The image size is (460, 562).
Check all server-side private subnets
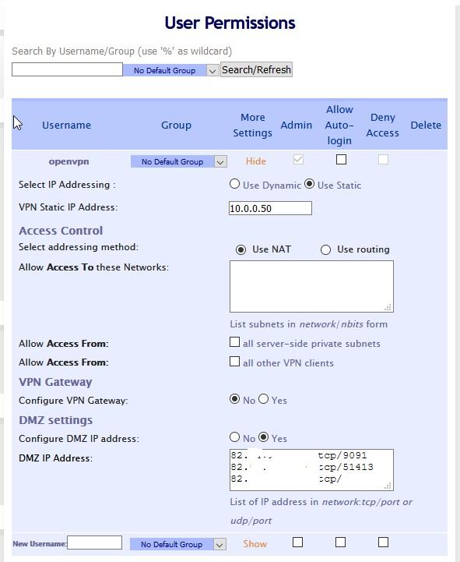[234, 342]
